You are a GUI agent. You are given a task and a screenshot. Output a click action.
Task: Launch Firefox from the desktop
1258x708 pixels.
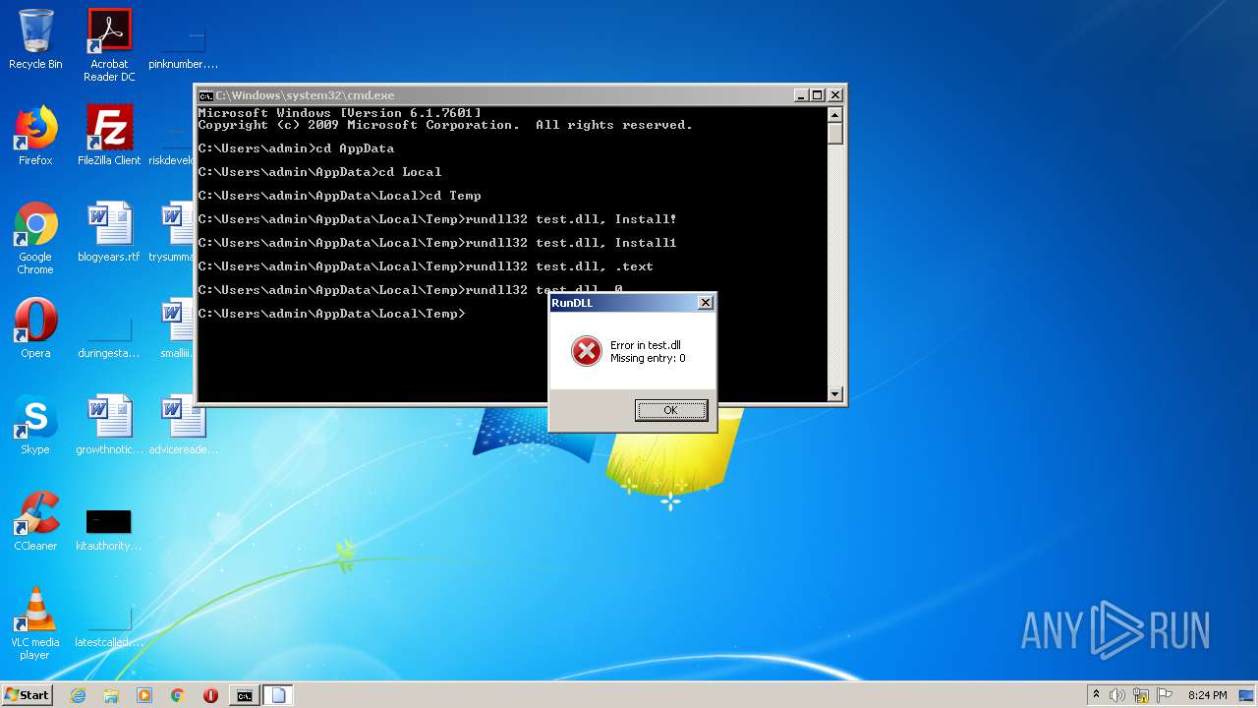[x=35, y=136]
